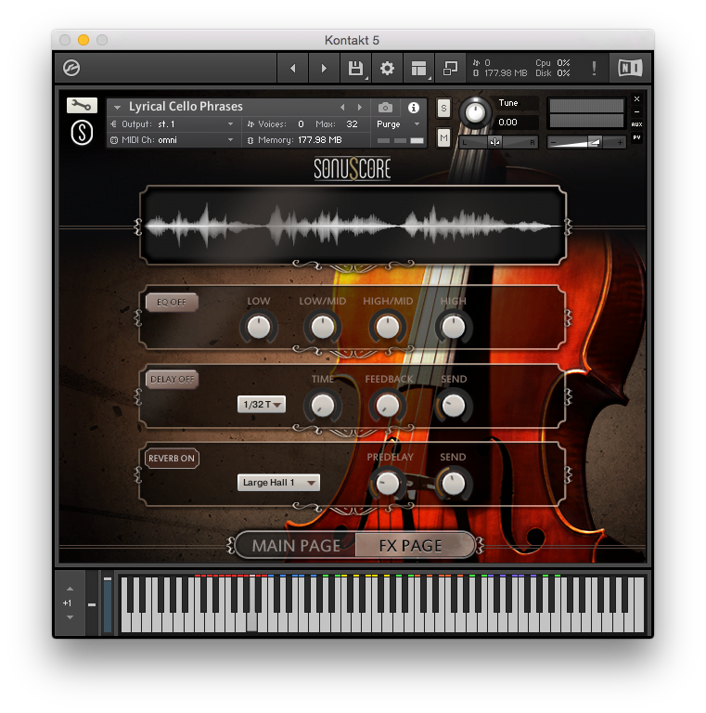Click the Kontakt logo icon
The height and width of the screenshot is (713, 706).
coord(71,68)
